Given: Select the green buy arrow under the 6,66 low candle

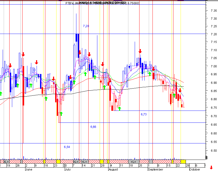Looking at the screenshot, I should tap(61, 113).
